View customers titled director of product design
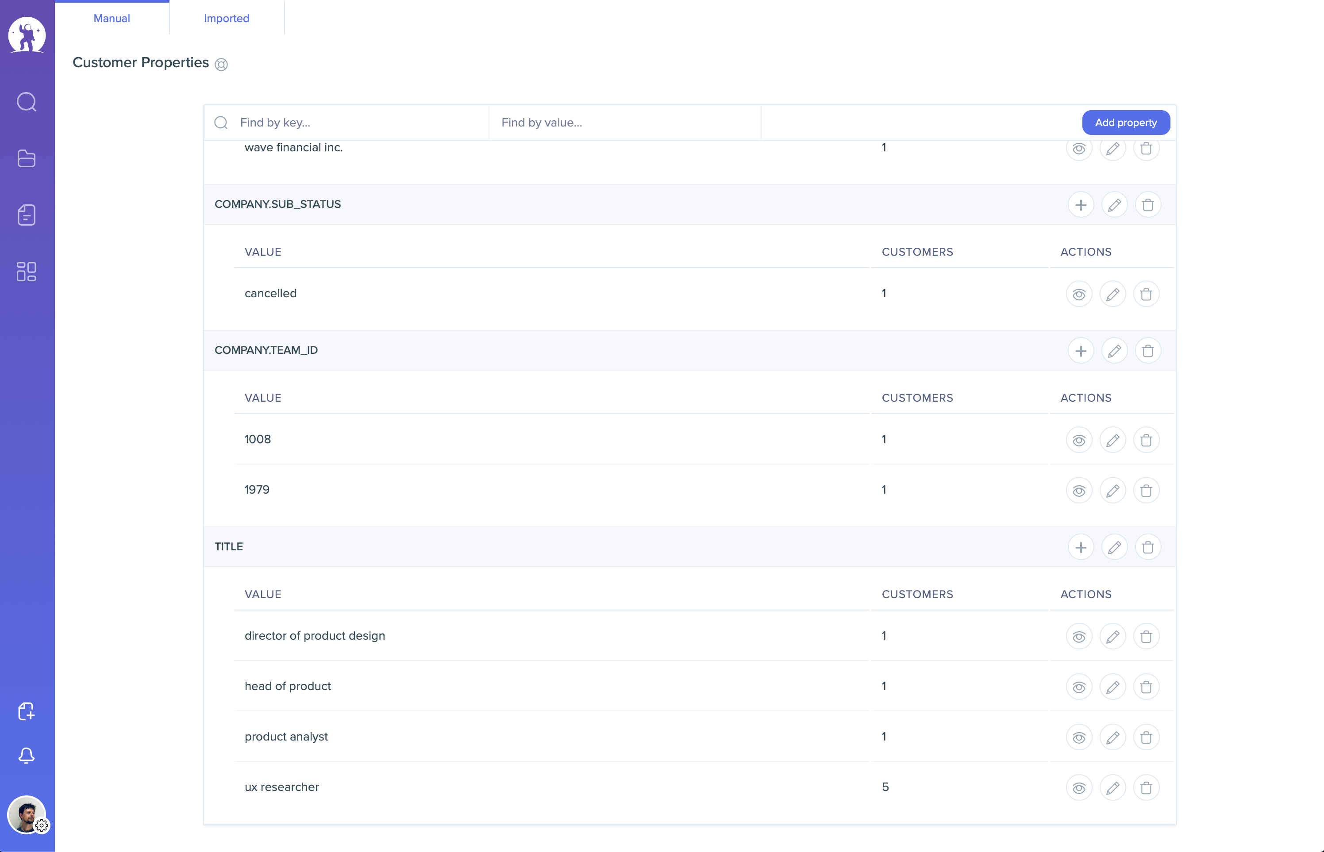Image resolution: width=1324 pixels, height=852 pixels. (x=1079, y=637)
